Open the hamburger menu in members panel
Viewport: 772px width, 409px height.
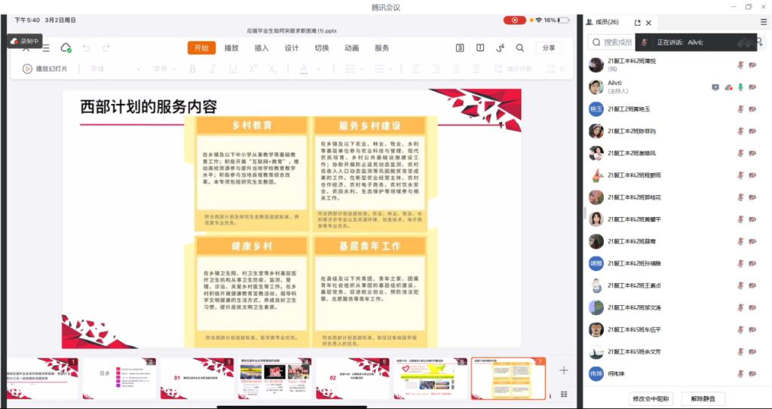point(763,23)
